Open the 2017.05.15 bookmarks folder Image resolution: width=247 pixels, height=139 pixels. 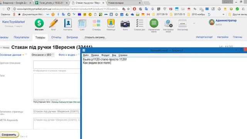[x=177, y=14]
